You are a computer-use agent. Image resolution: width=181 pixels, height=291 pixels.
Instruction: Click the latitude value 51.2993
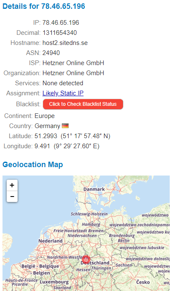pyautogui.click(x=46, y=136)
